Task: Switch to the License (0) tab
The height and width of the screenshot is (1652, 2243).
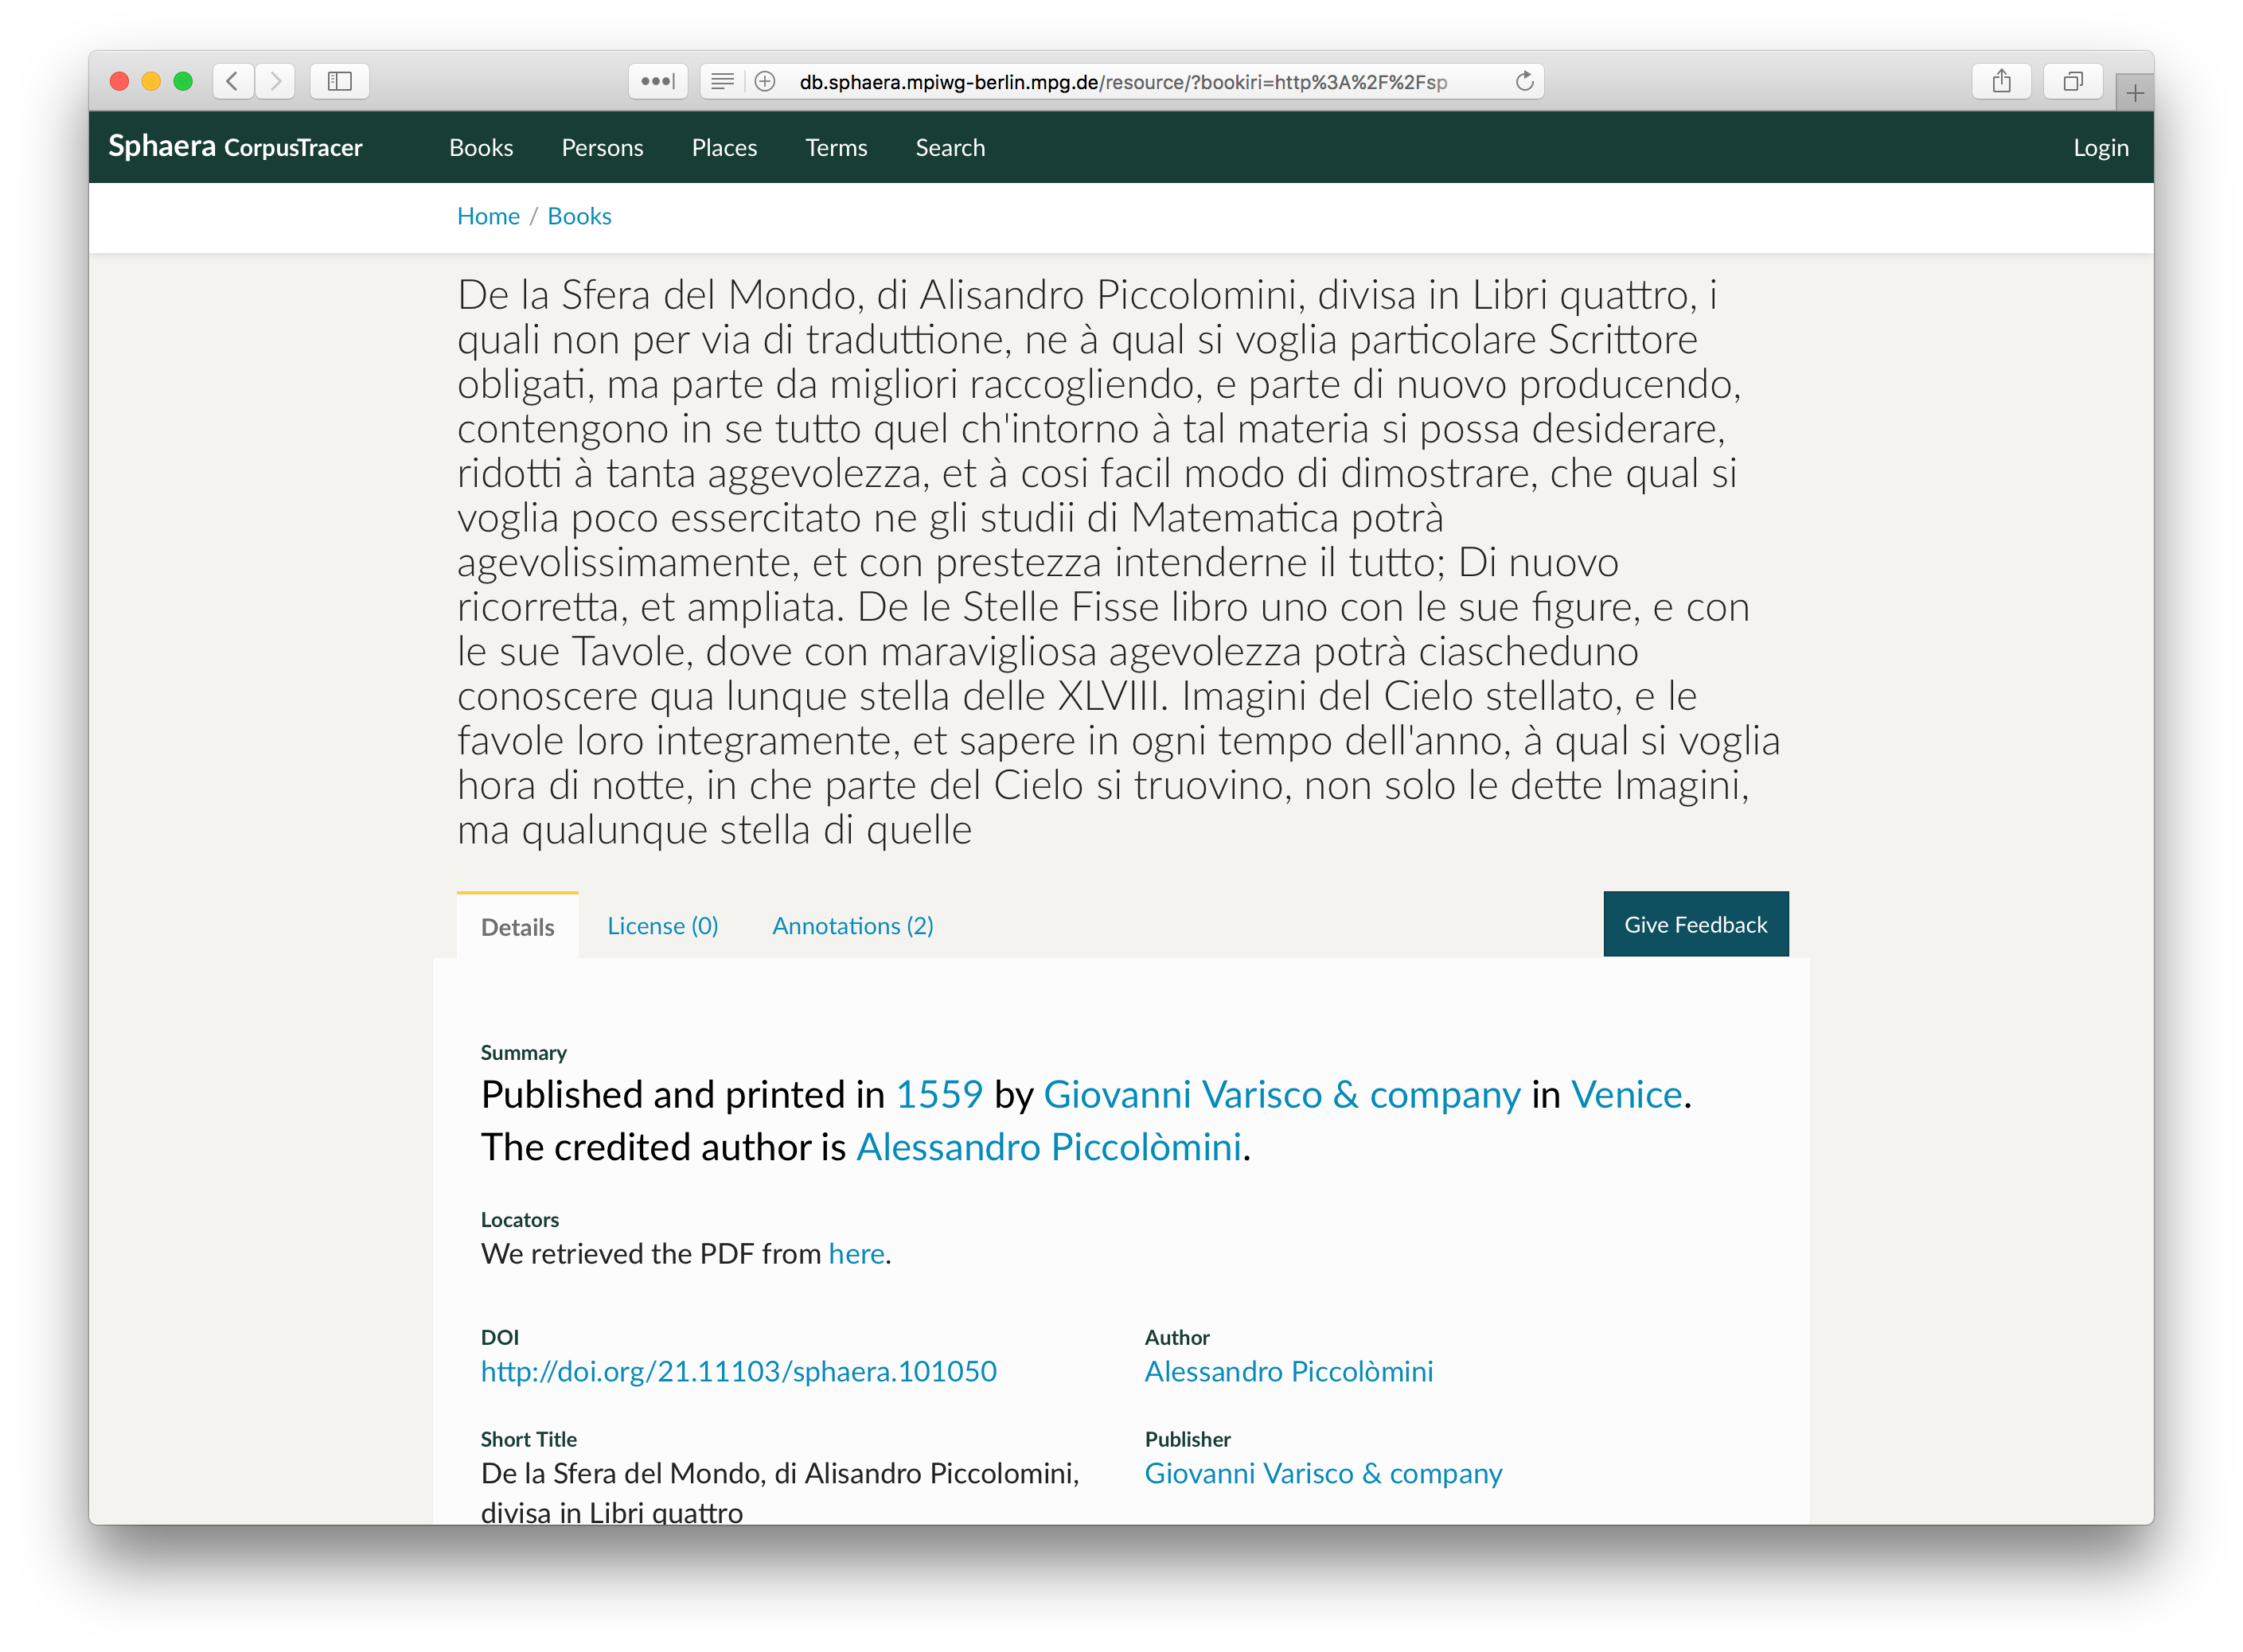Action: [x=662, y=926]
